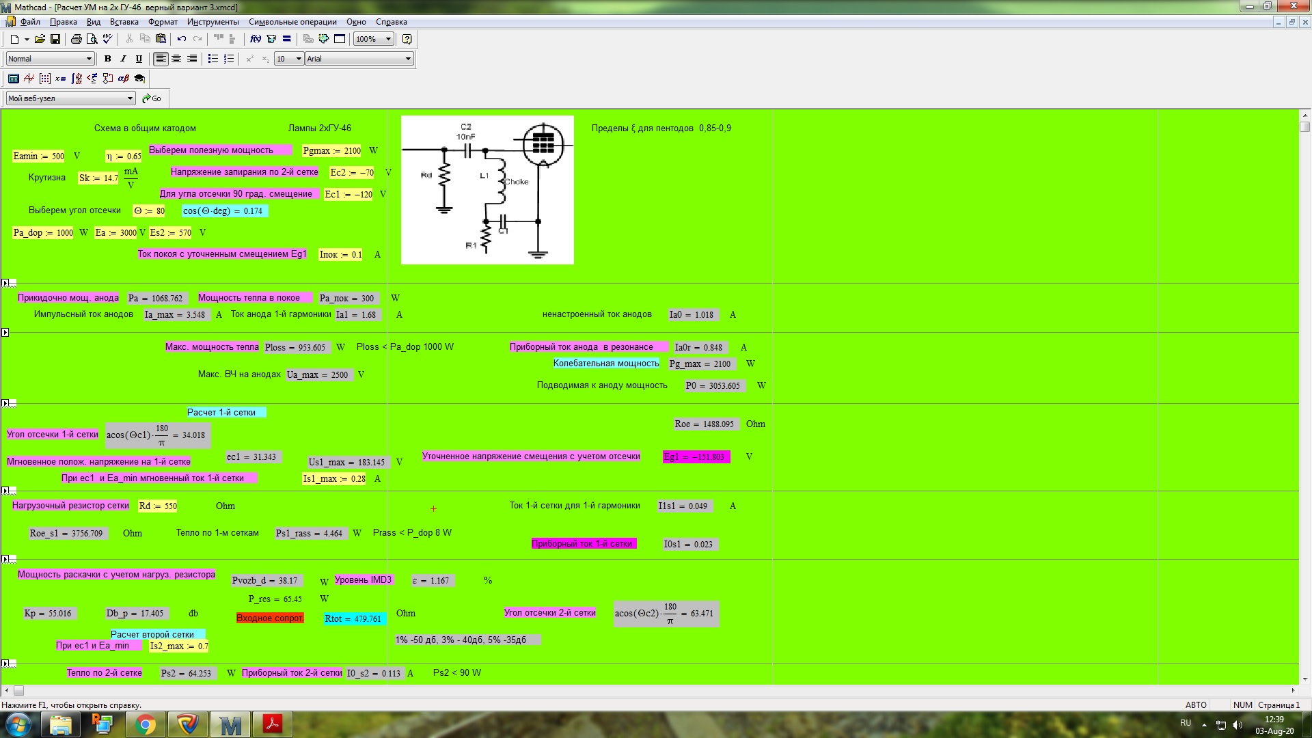Open the Файл menu
This screenshot has width=1312, height=738.
click(x=29, y=22)
